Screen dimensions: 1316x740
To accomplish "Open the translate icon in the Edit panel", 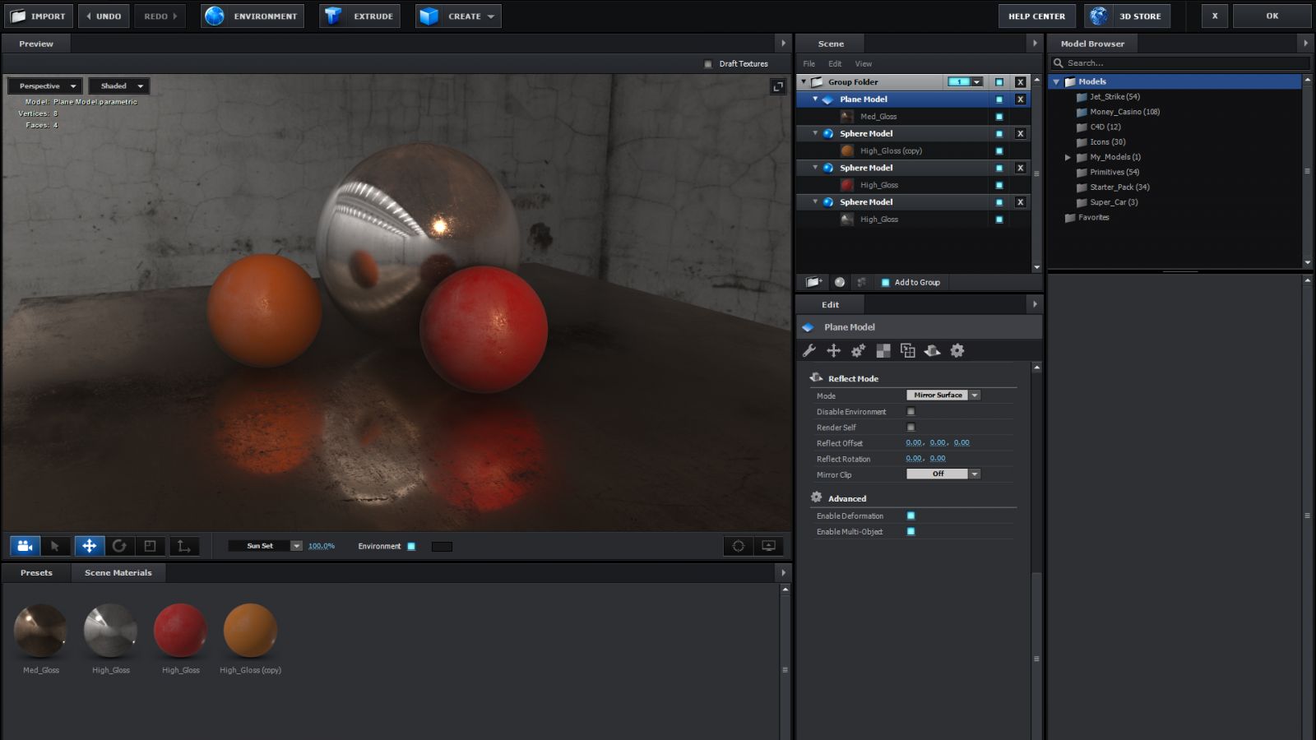I will click(833, 350).
